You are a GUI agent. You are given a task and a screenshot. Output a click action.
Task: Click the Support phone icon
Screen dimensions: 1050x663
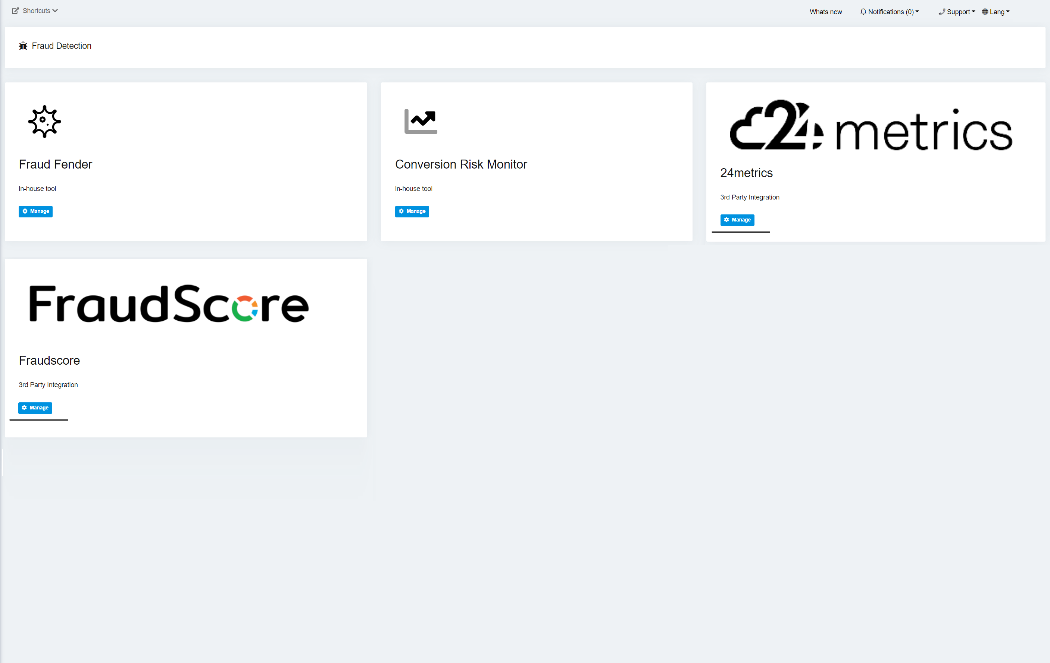click(x=942, y=12)
